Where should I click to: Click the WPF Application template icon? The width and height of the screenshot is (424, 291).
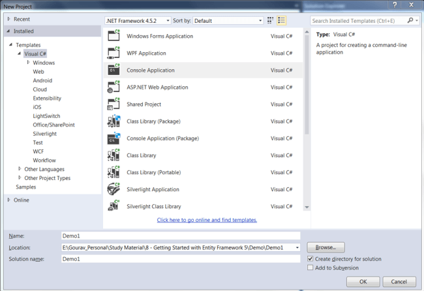click(x=114, y=53)
